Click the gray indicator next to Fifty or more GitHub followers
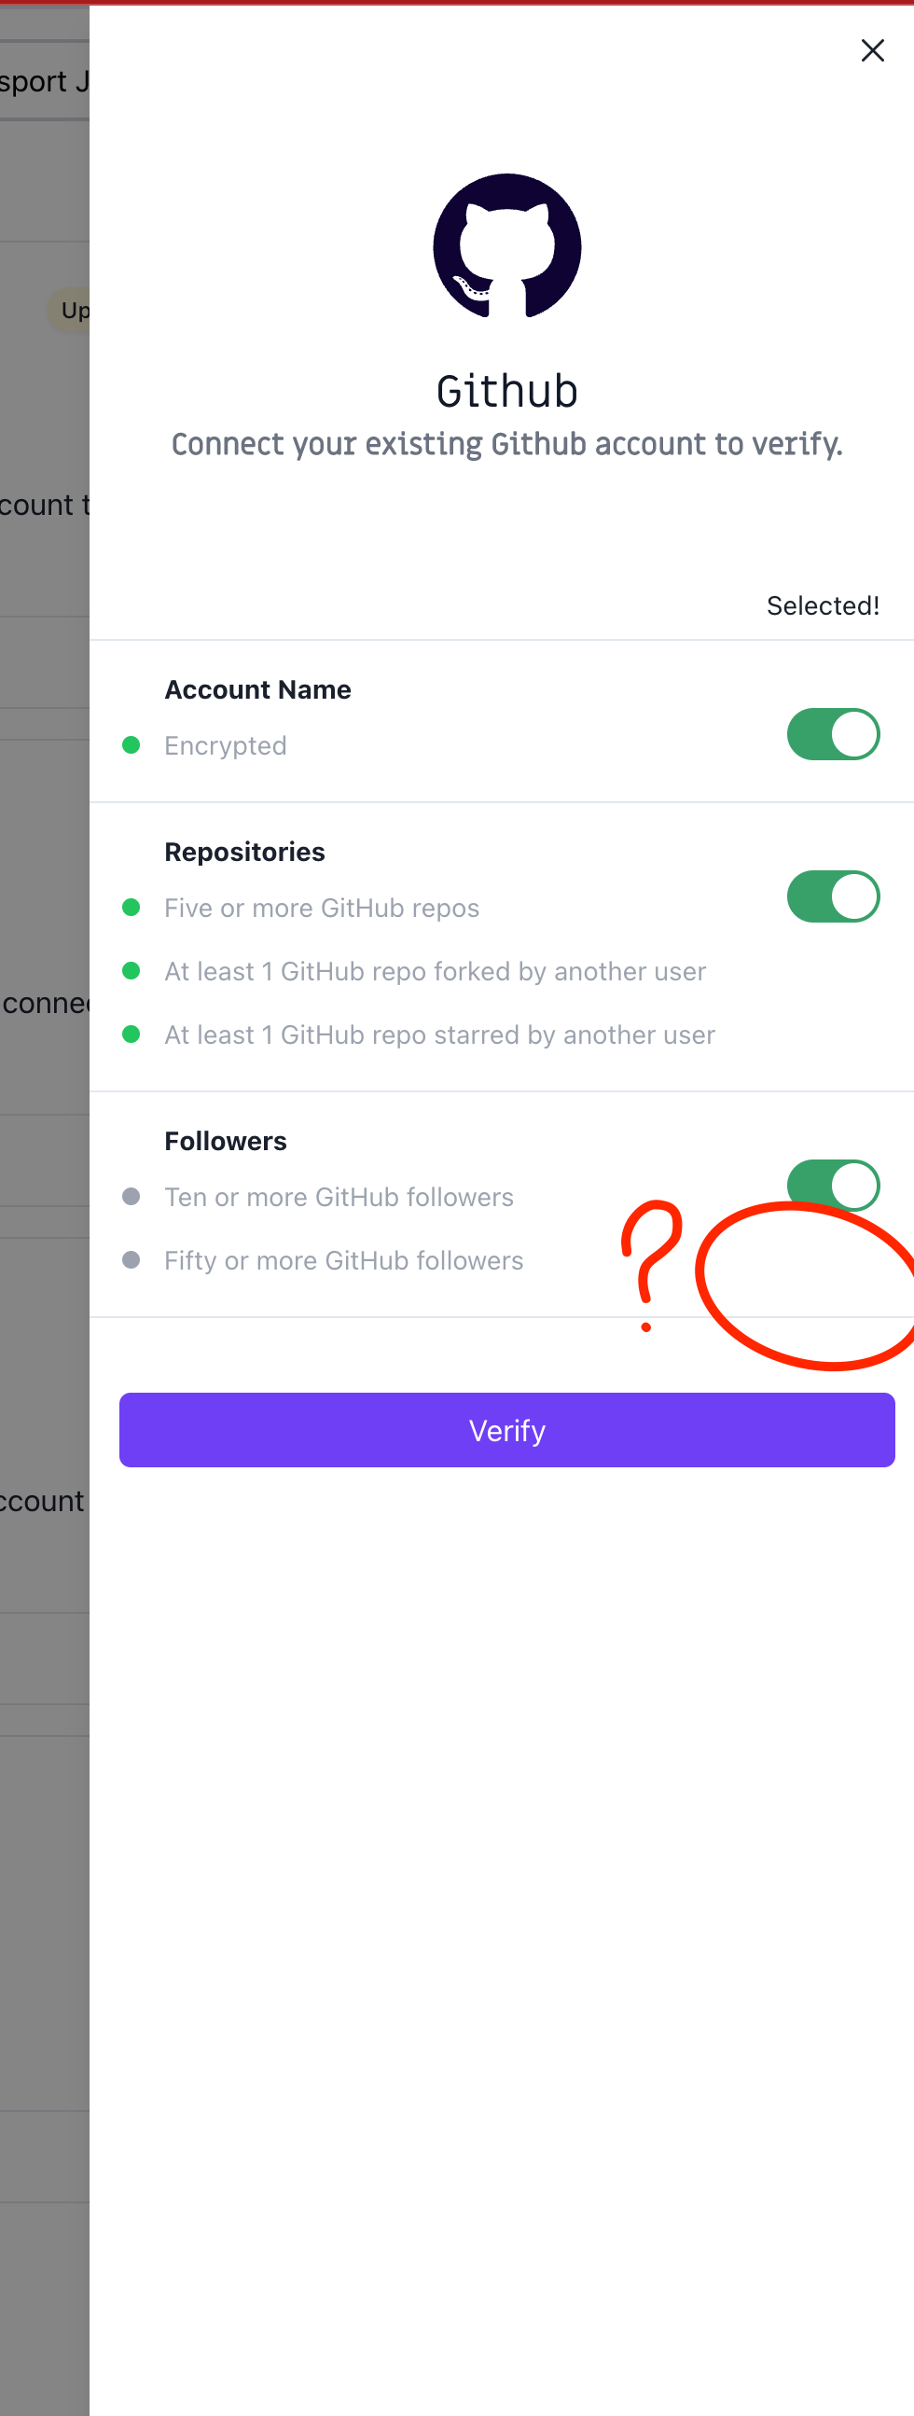The height and width of the screenshot is (2416, 914). (132, 1259)
